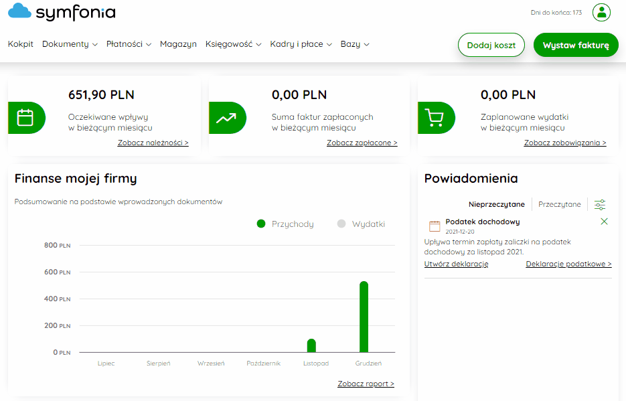This screenshot has width=626, height=401.
Task: Click the Suma faktur zapłaconych caption
Action: point(322,122)
